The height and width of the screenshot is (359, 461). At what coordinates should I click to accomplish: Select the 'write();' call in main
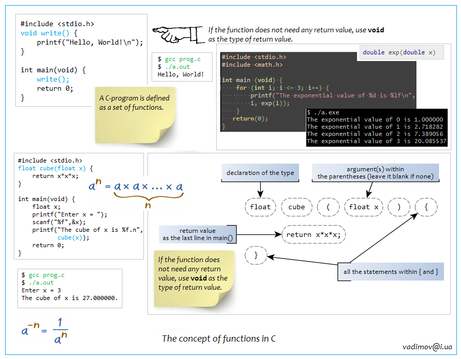(53, 79)
